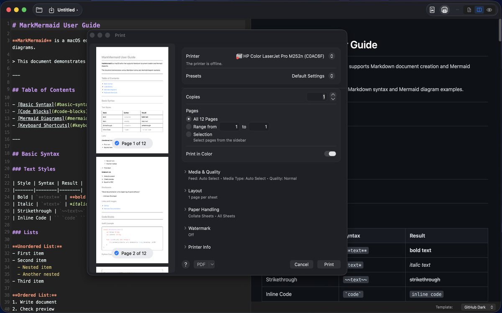Expand the Paper Handling section
502x313 pixels.
click(185, 210)
